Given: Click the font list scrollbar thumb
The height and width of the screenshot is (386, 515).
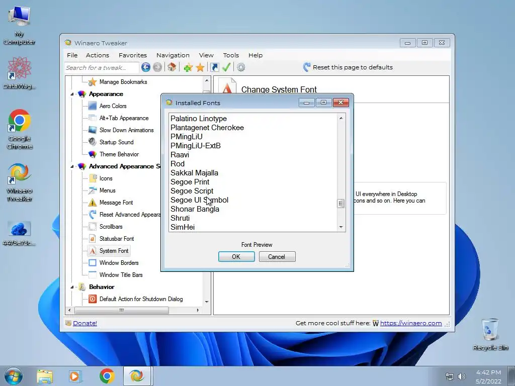Looking at the screenshot, I should click(341, 204).
